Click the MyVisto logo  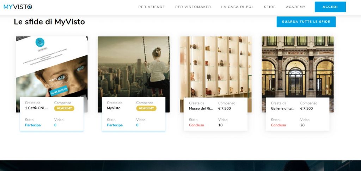coord(18,7)
